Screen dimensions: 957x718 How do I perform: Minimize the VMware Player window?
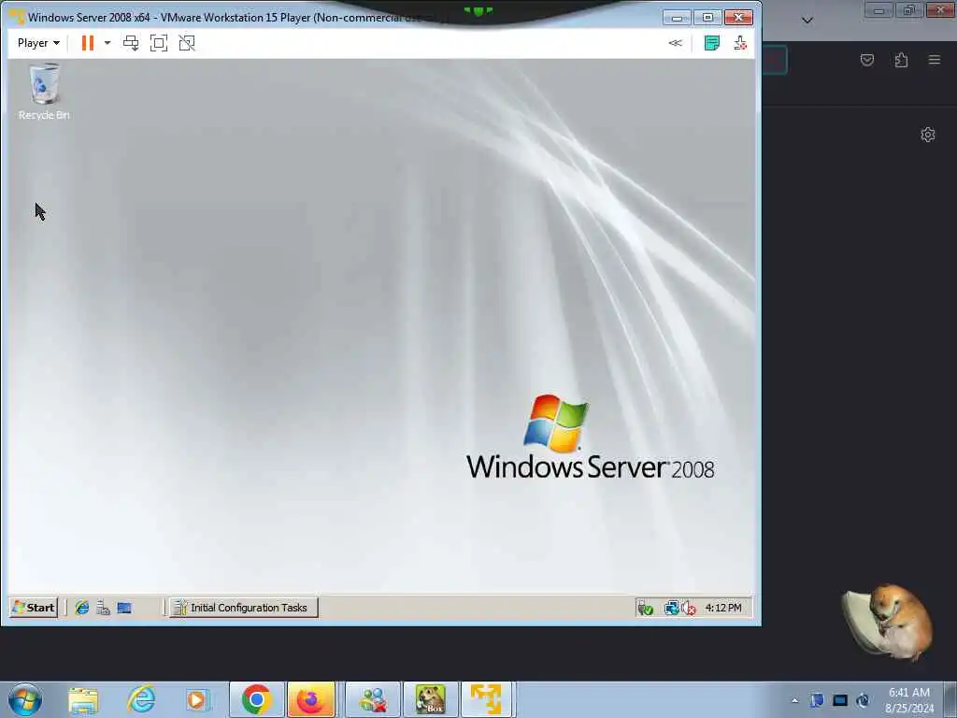(x=677, y=18)
